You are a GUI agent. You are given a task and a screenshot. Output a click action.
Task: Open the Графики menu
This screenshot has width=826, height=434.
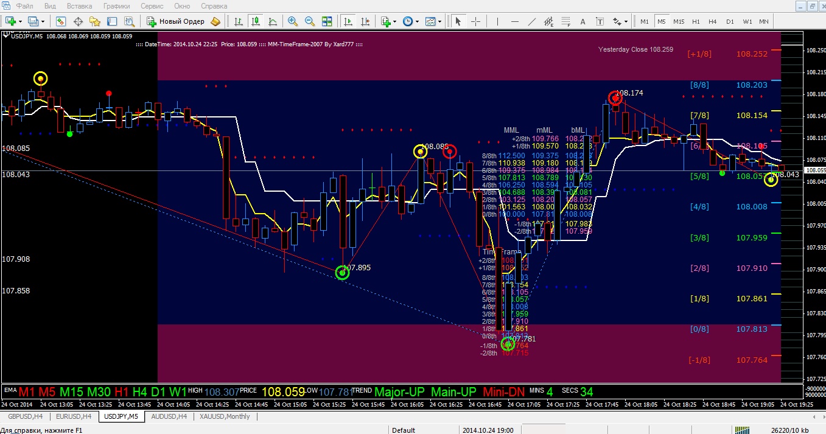click(117, 6)
